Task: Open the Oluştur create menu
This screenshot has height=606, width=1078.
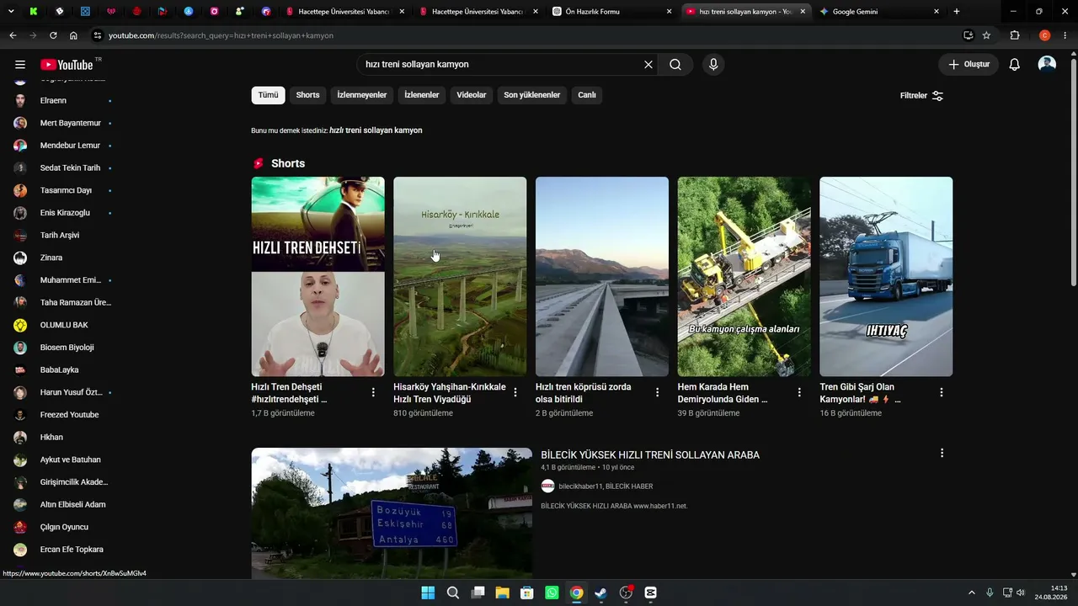Action: tap(969, 65)
